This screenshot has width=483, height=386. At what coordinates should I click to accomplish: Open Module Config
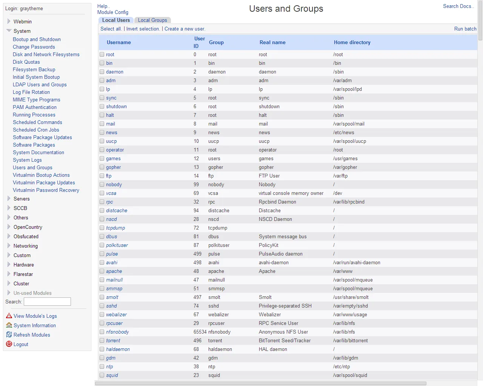(112, 12)
